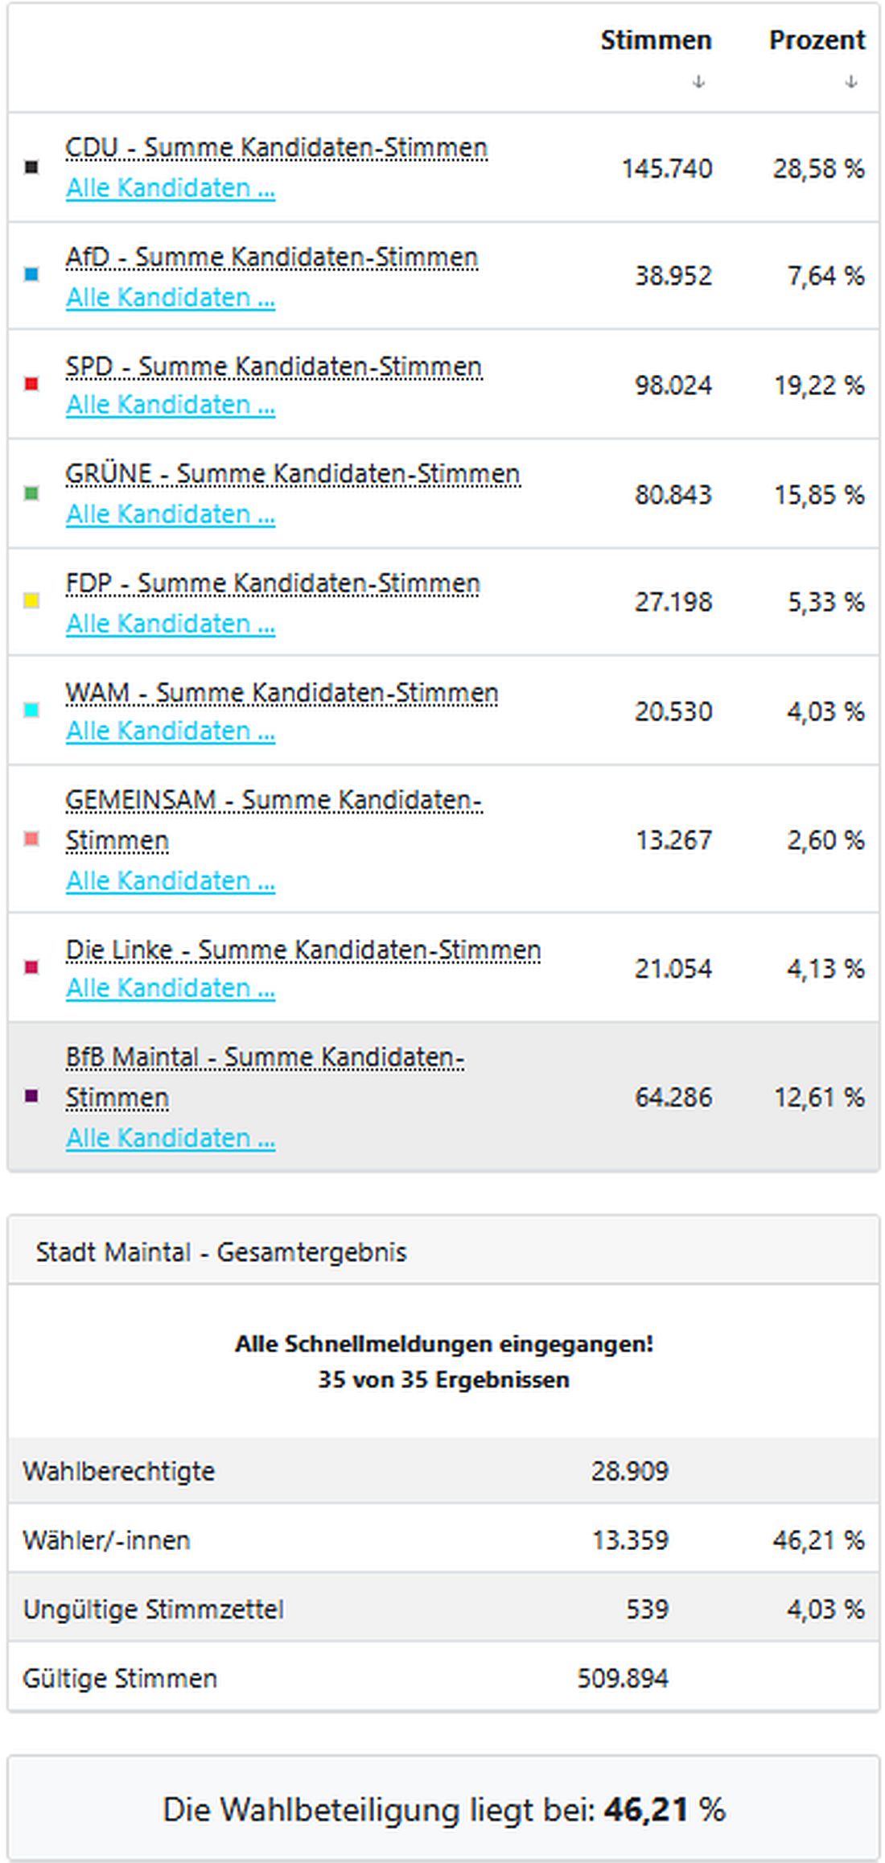The width and height of the screenshot is (885, 1863).
Task: Expand Alle Kandidaten under BfB Maintal
Action: [171, 1138]
